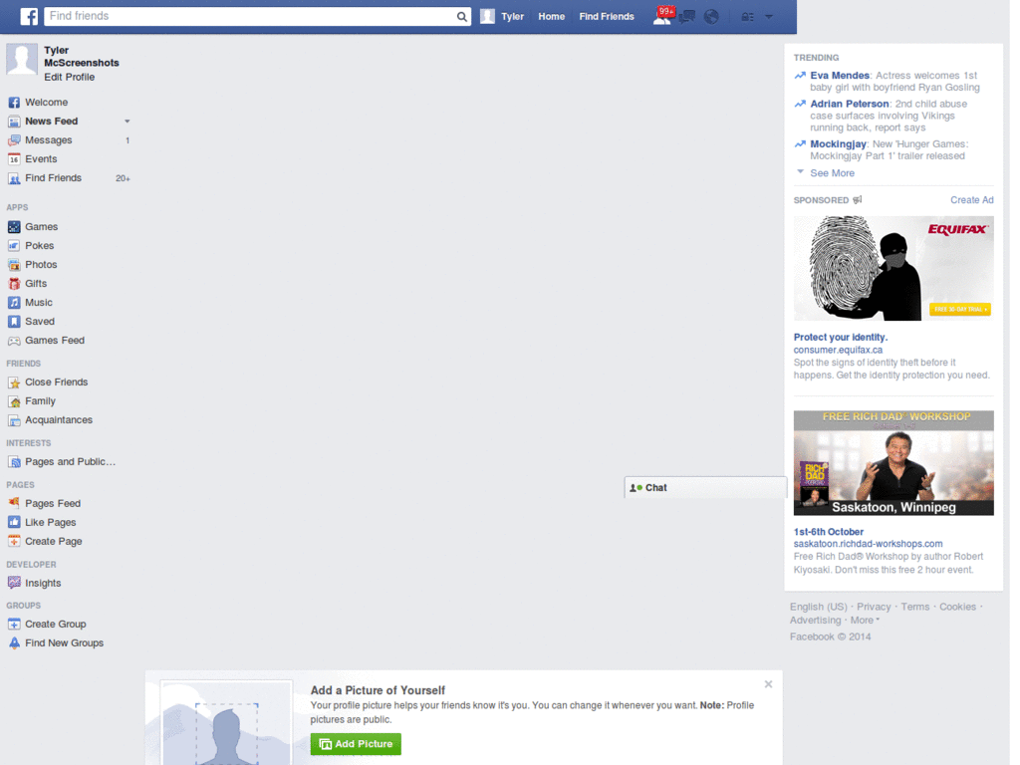Click the green Add Picture button

(x=356, y=743)
